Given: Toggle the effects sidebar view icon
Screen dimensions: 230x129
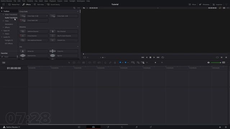Looking at the screenshot, I should pyautogui.click(x=2, y=8).
